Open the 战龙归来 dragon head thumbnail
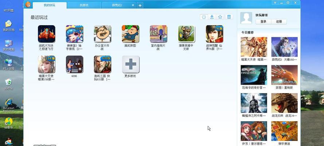 click(x=284, y=103)
